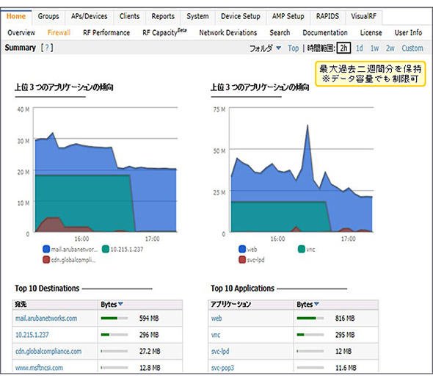Open Network Deviations page
Screen dimensions: 433x381
point(228,32)
